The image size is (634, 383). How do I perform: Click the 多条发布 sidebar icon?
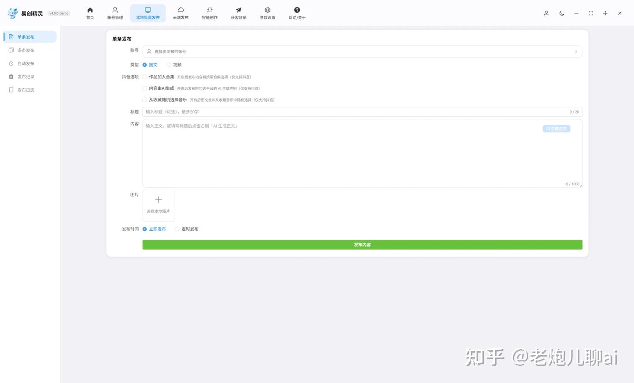(11, 50)
